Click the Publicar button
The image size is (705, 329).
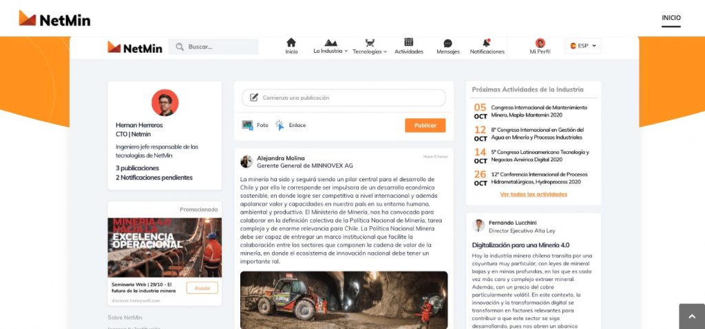[x=425, y=125]
